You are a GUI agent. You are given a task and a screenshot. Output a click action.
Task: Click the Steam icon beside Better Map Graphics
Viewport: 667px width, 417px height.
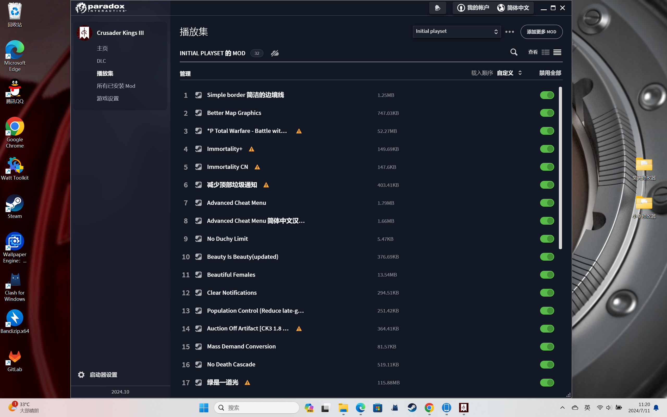pyautogui.click(x=199, y=113)
